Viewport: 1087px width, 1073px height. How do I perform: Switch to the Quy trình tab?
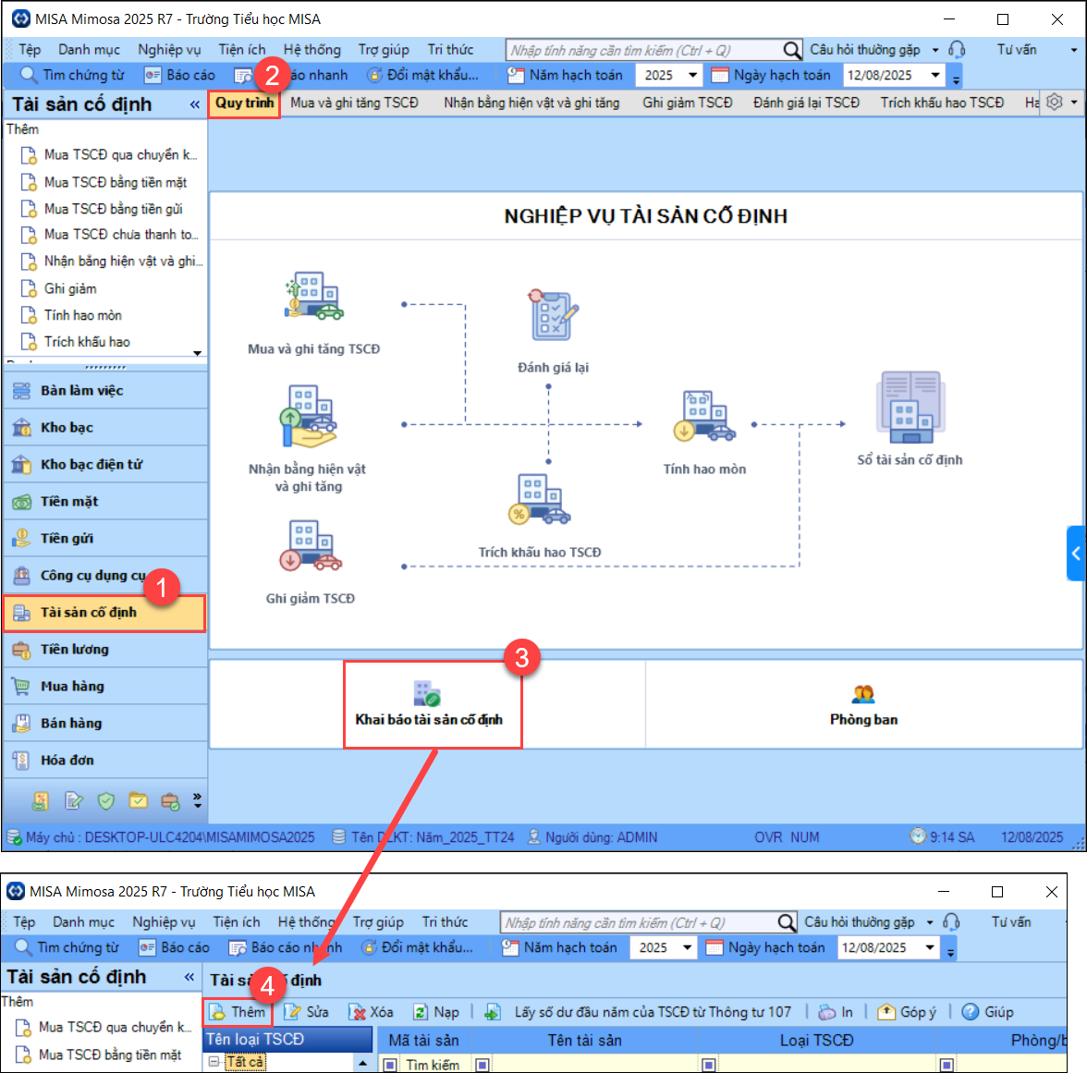tap(244, 104)
